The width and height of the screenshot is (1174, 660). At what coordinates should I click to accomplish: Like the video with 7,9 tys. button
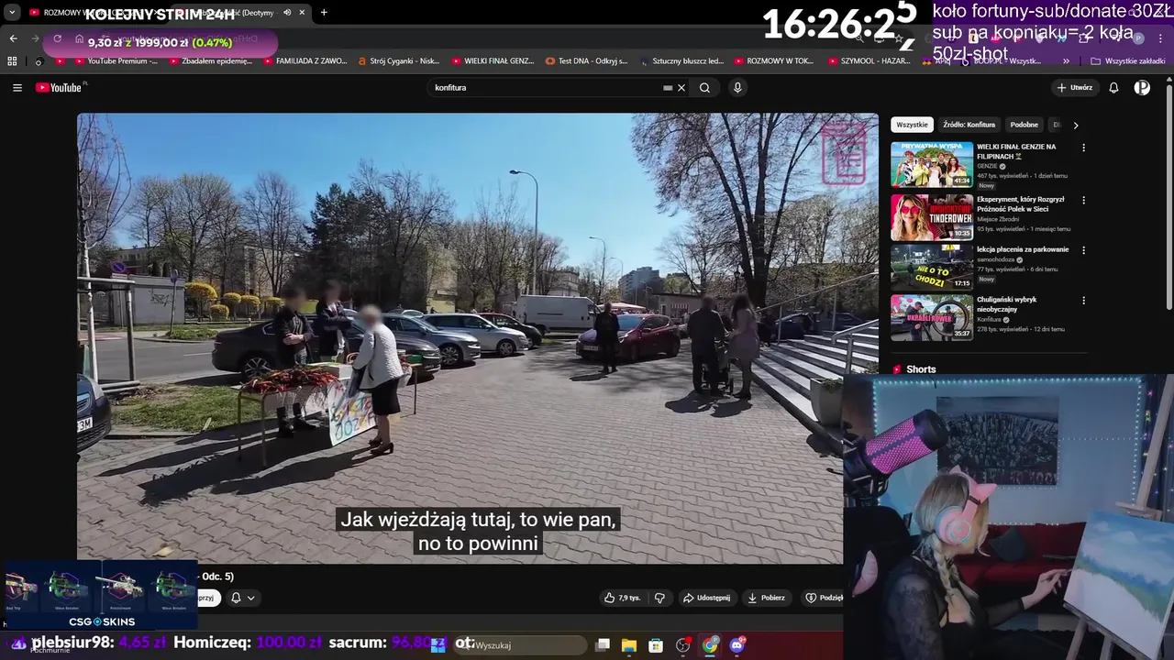(x=623, y=598)
